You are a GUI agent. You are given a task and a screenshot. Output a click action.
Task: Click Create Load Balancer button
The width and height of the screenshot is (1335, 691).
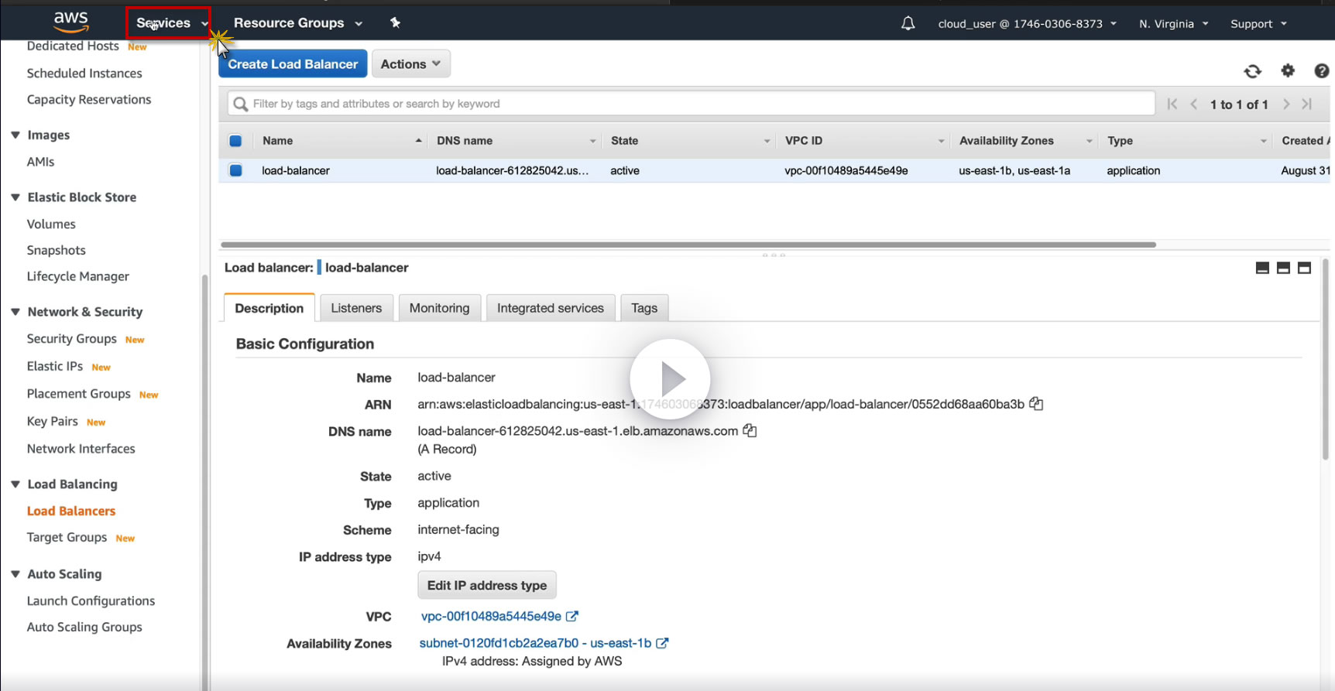click(292, 64)
